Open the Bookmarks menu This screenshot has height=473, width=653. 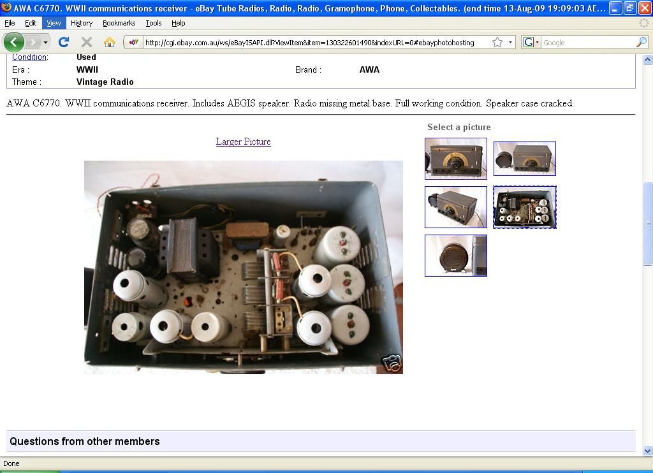coord(119,23)
